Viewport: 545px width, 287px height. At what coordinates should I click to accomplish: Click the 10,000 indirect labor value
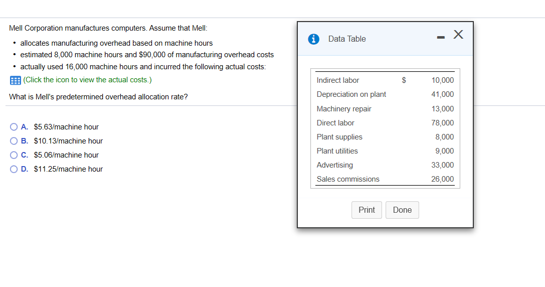pos(442,80)
